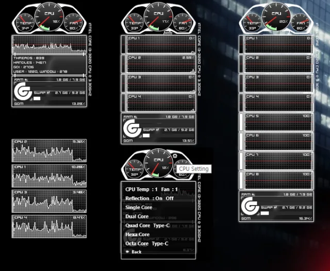Choose Type-C next to Octa Core
The image size is (330, 271).
point(160,244)
